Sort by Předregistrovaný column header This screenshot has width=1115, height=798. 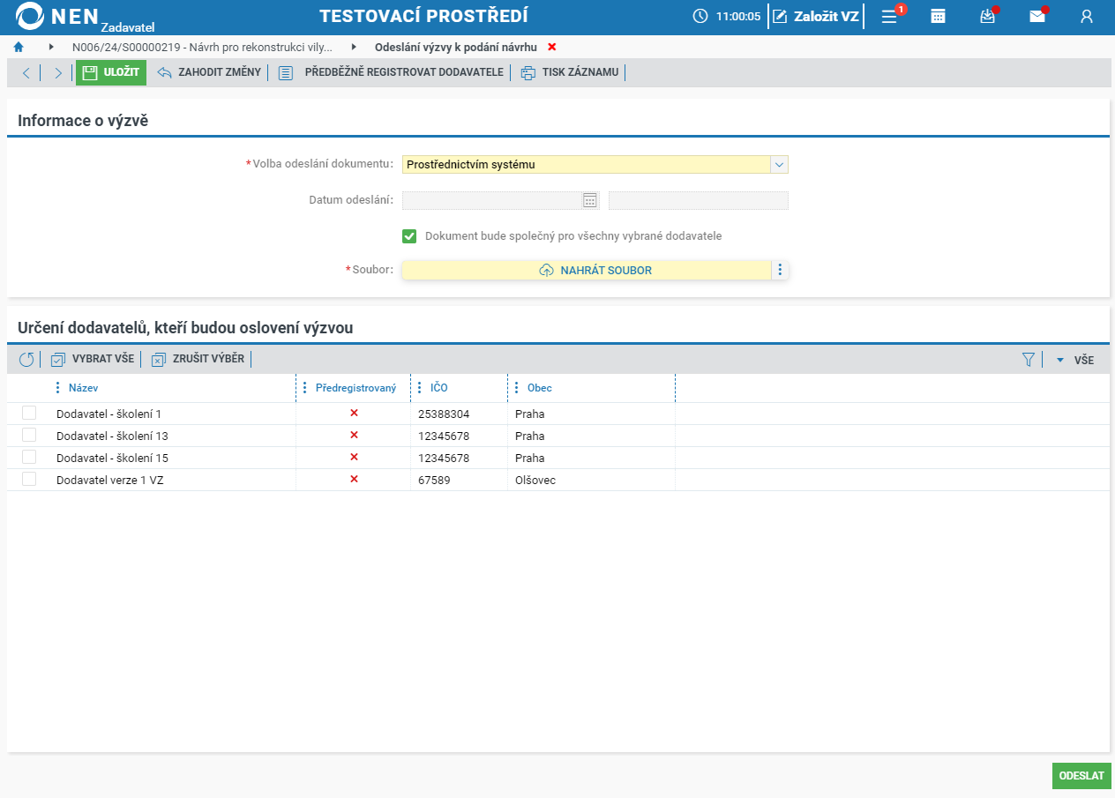[355, 388]
